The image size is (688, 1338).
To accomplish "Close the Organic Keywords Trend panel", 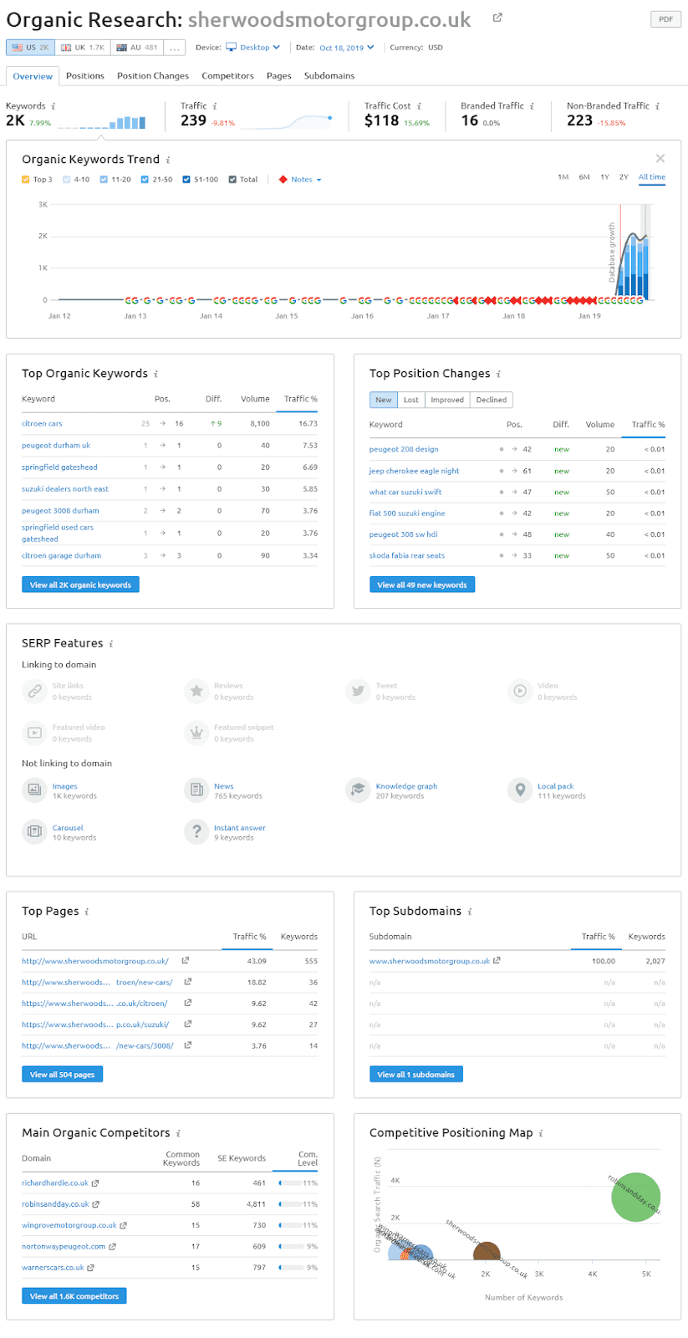I will click(x=660, y=158).
